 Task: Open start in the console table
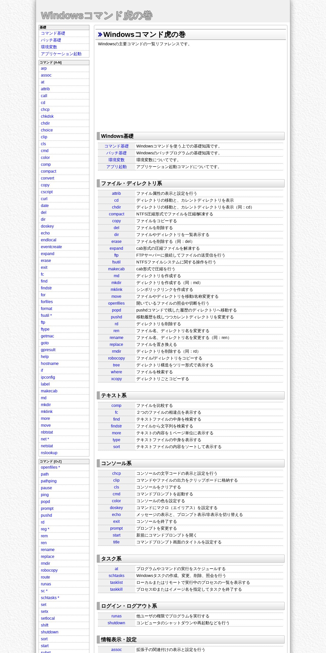click(x=116, y=535)
